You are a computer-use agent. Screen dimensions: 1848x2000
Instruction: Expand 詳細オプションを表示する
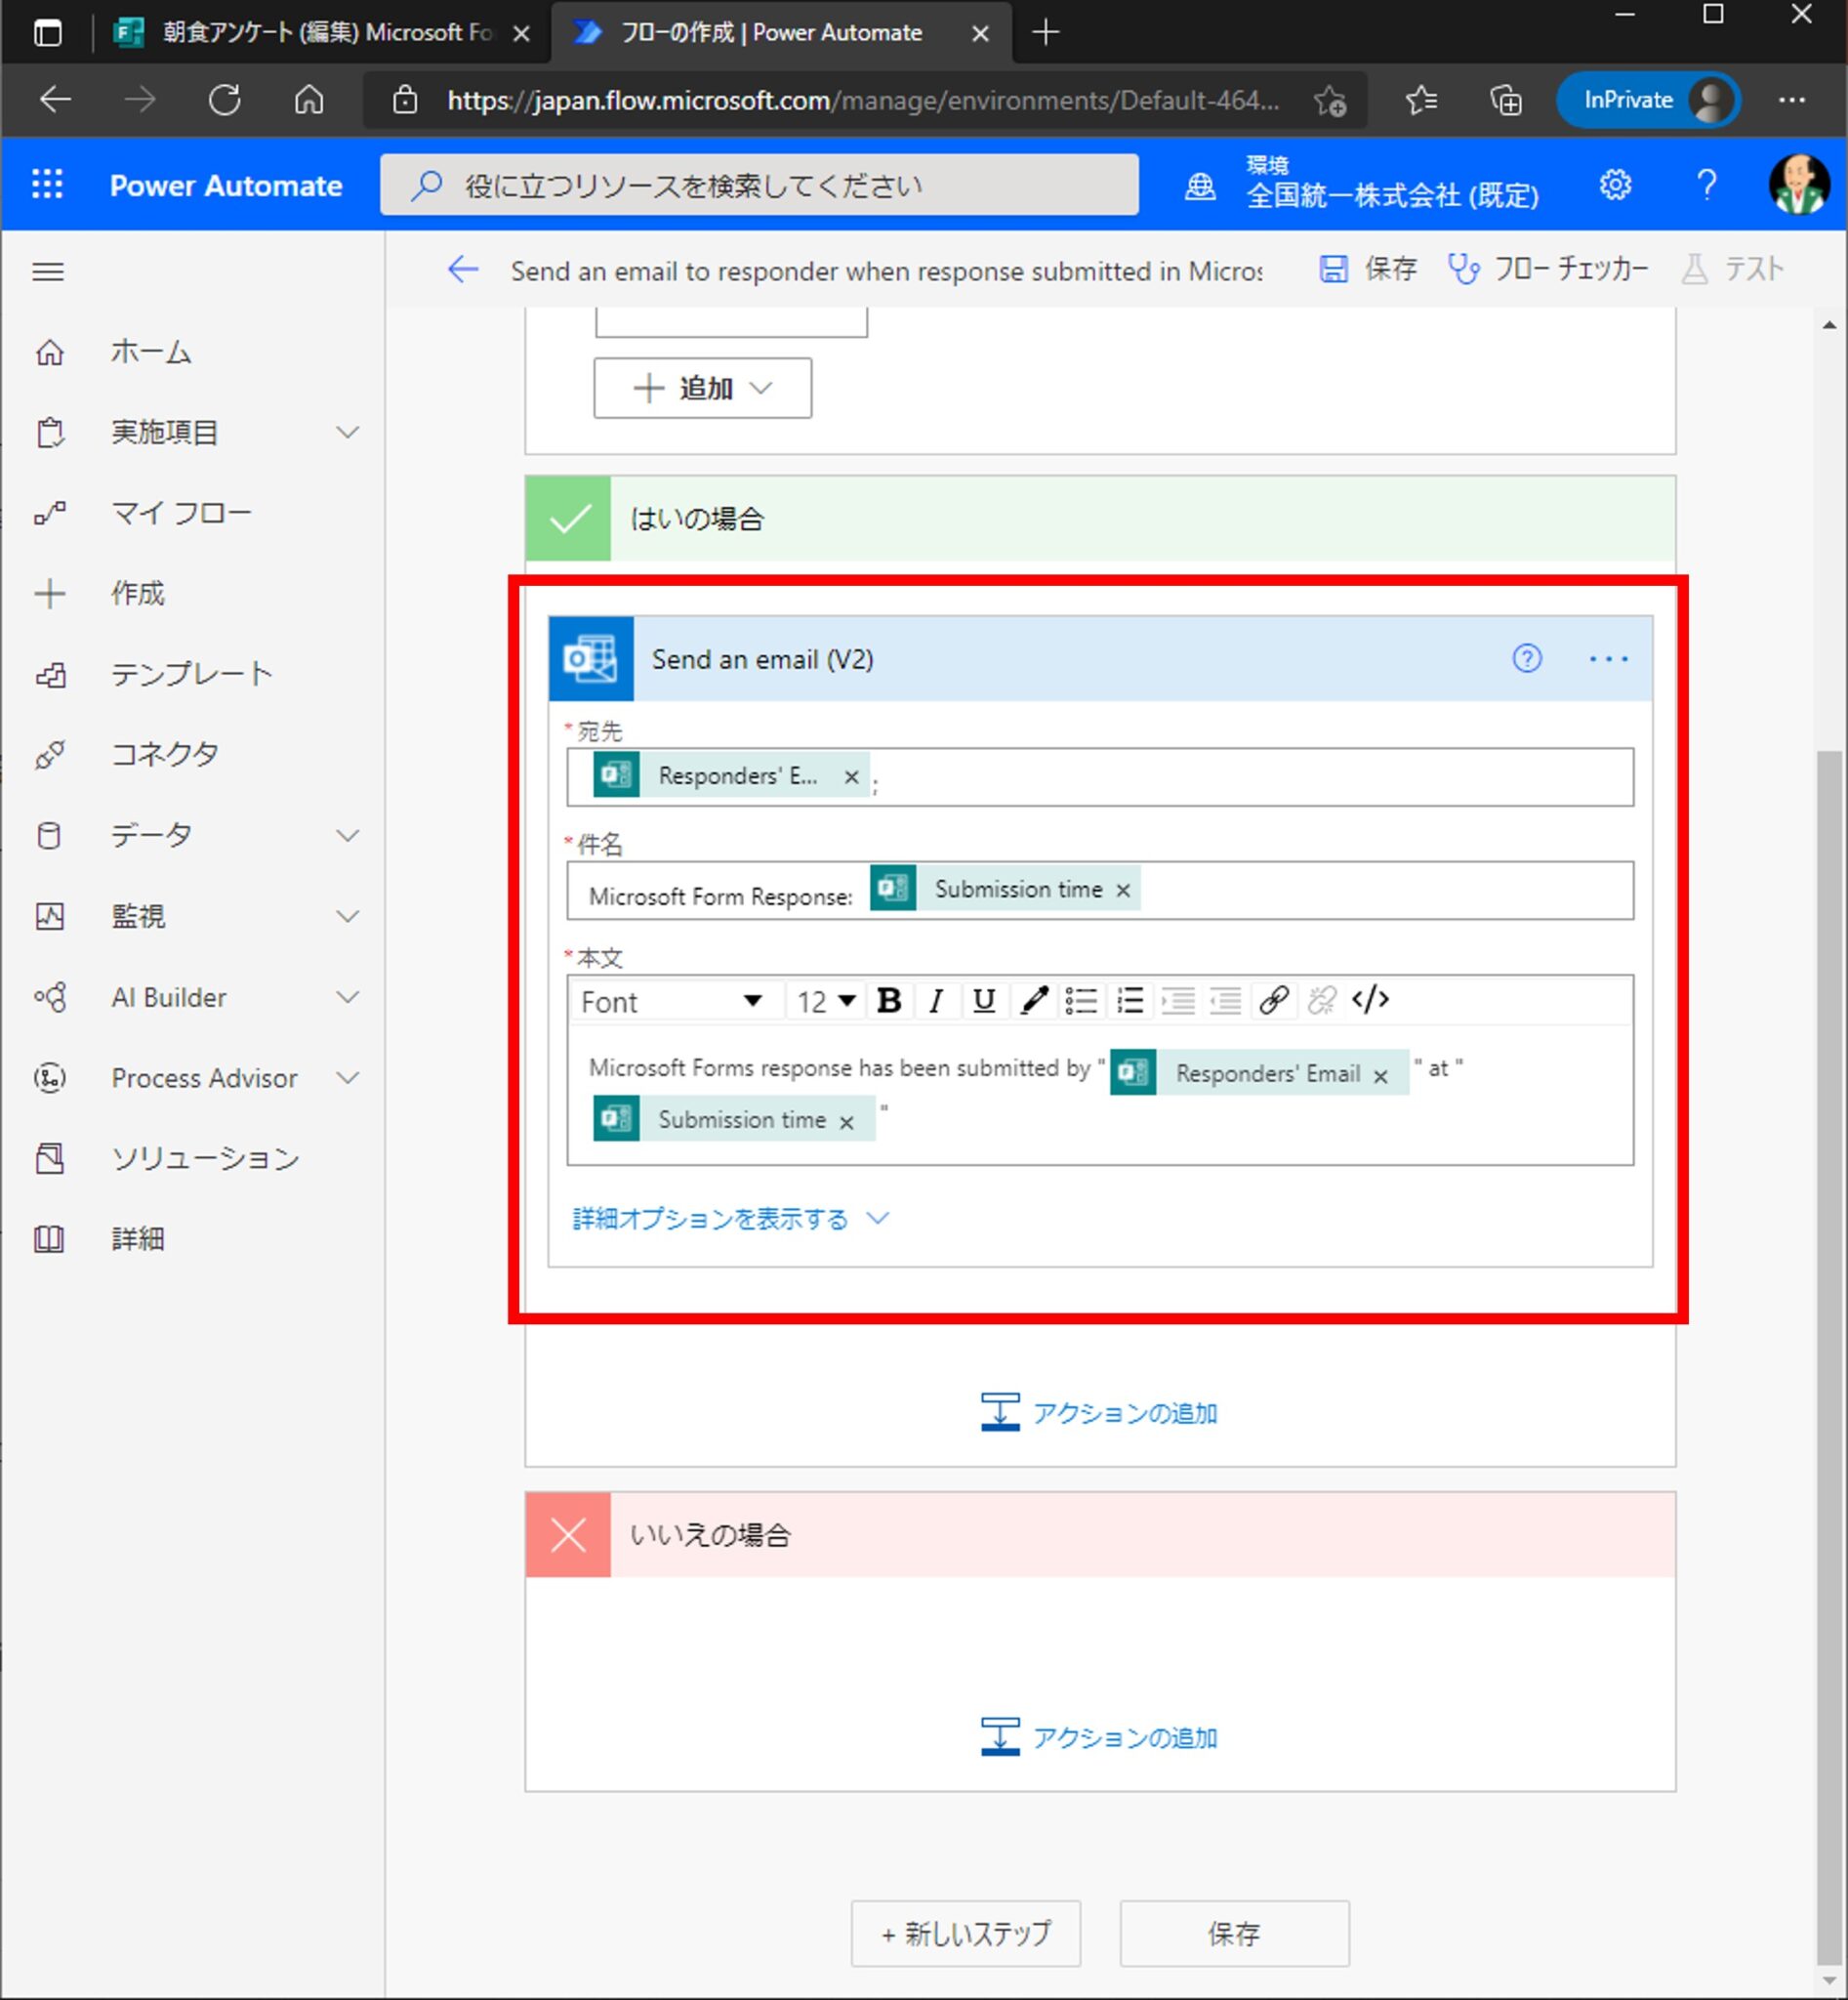tap(730, 1219)
